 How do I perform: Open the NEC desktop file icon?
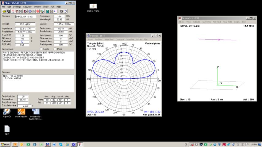[x=7, y=129]
